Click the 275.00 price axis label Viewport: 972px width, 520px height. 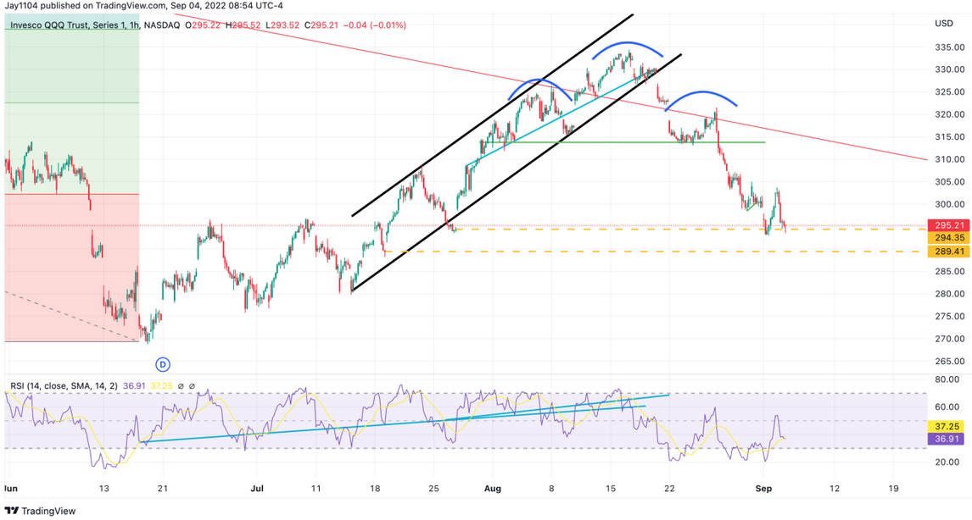coord(949,317)
